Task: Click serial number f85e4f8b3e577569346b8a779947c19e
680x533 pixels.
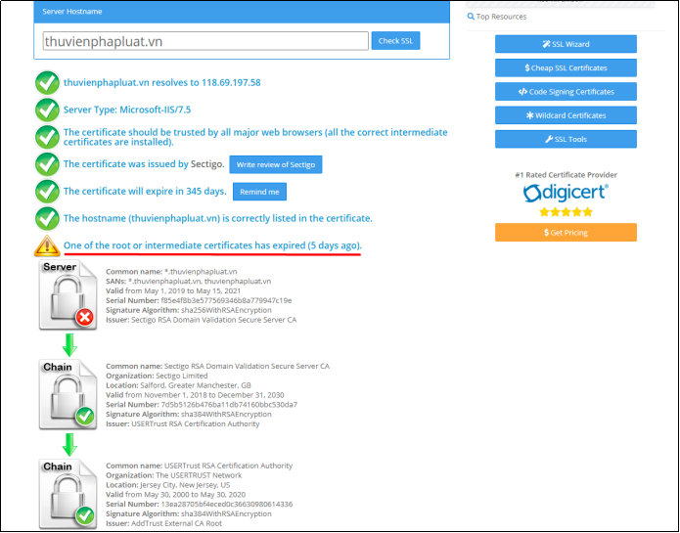Action: 199,300
